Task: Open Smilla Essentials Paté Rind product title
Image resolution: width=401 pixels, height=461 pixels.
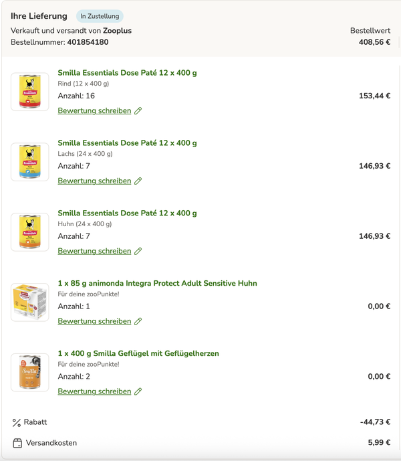Action: coord(127,73)
